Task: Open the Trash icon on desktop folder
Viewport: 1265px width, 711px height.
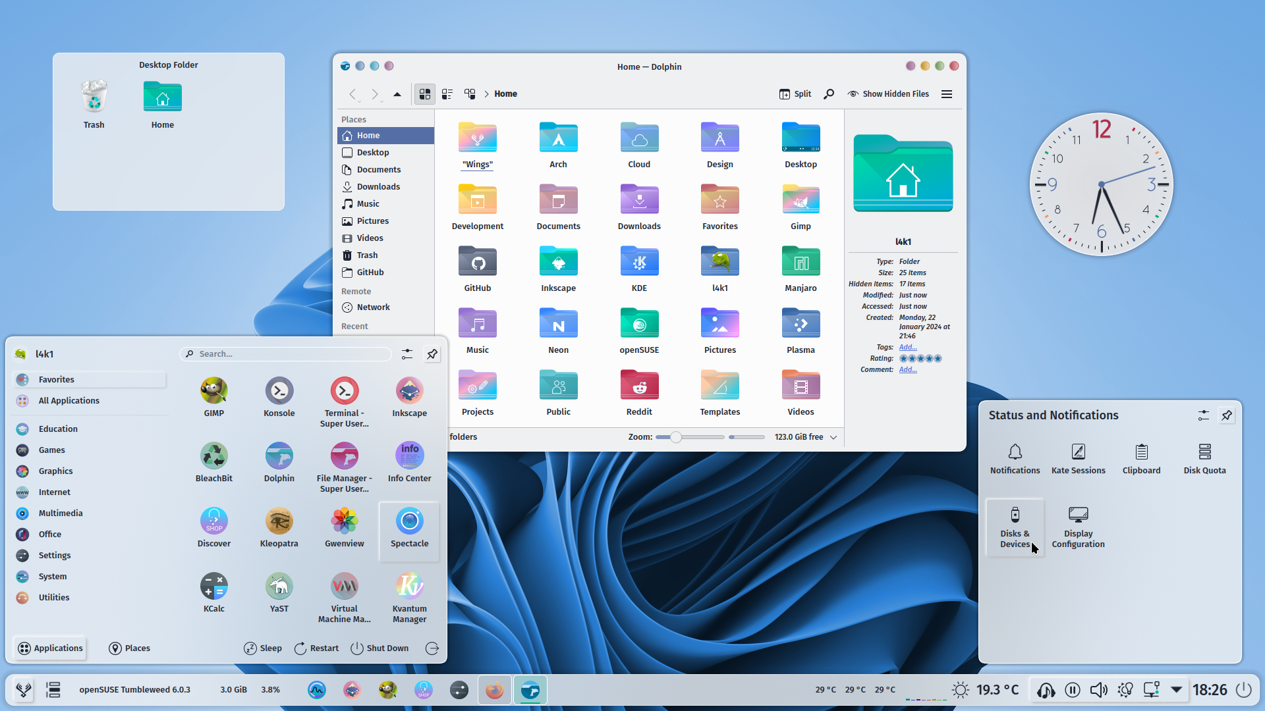Action: click(94, 104)
